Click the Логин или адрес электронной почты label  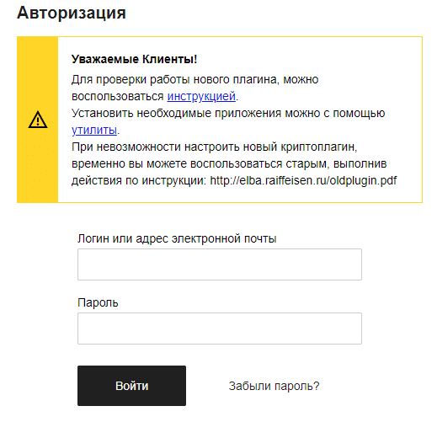pos(177,238)
